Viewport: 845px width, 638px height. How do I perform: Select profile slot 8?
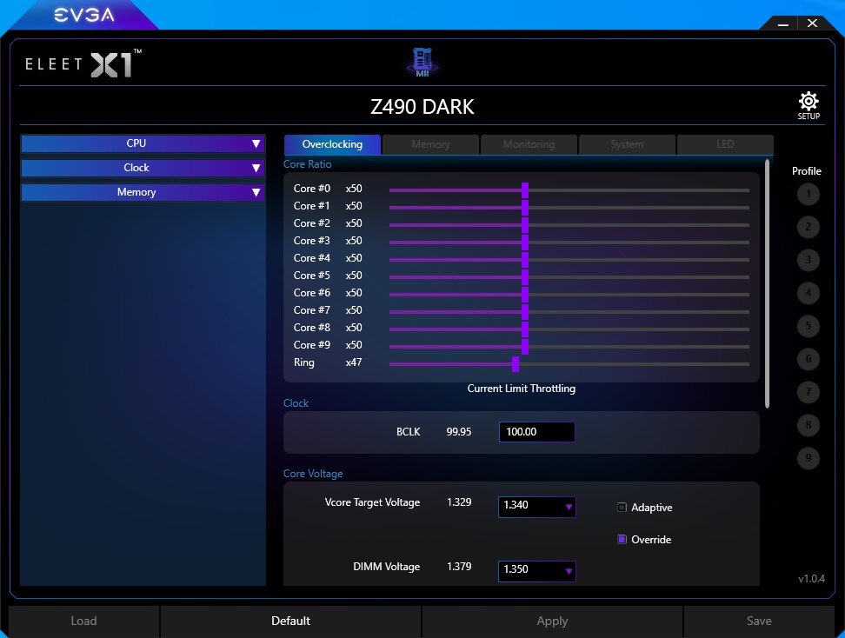(808, 425)
